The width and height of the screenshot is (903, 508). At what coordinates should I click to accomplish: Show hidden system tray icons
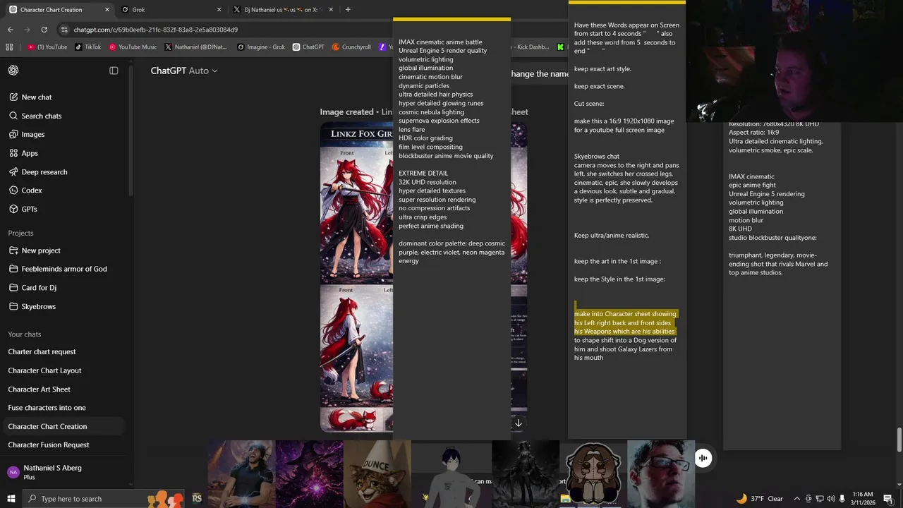click(x=797, y=499)
